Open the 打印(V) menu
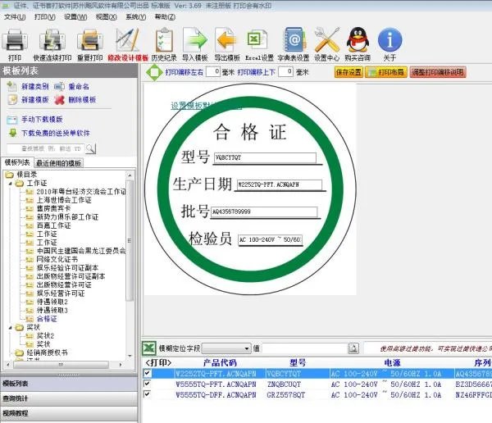The height and width of the screenshot is (423, 492). pos(45,17)
